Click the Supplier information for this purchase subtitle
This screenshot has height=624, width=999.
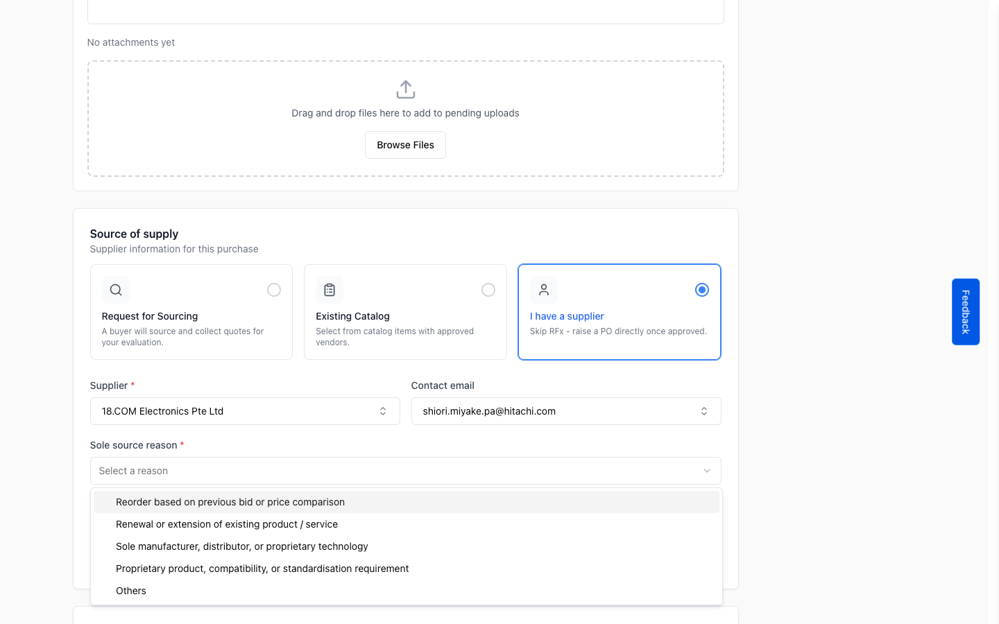(x=174, y=249)
